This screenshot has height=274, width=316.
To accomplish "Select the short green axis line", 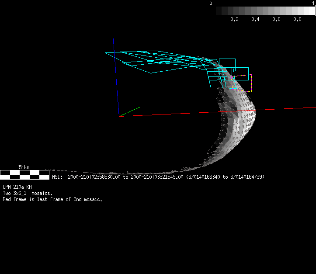I will (130, 111).
